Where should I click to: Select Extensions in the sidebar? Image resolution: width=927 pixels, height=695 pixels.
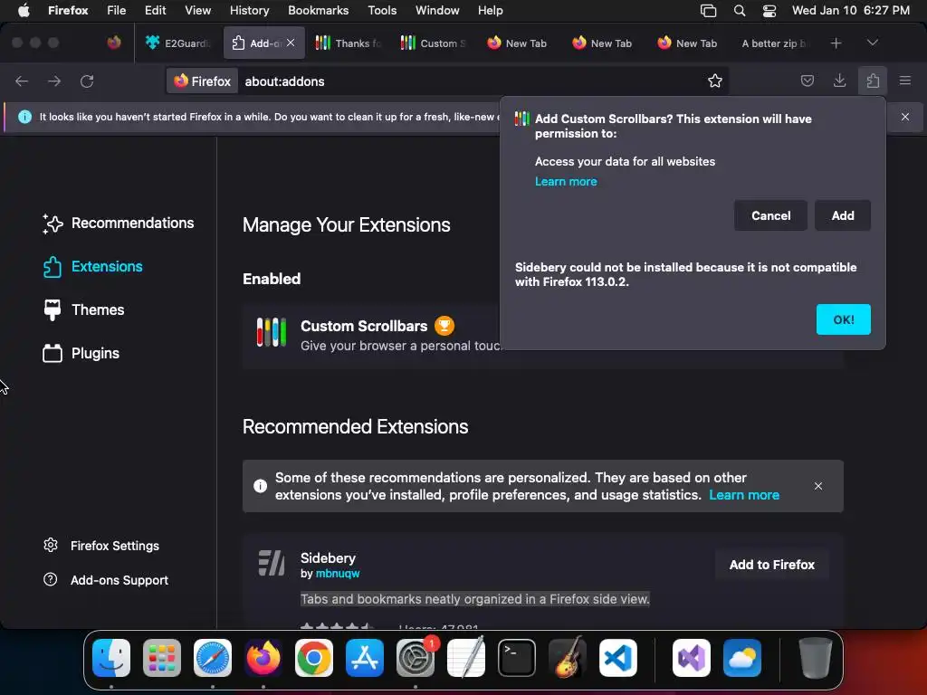click(x=93, y=267)
